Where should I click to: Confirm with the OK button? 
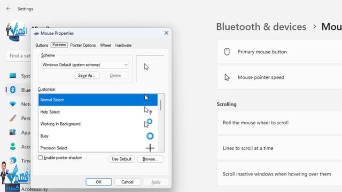[98, 182]
